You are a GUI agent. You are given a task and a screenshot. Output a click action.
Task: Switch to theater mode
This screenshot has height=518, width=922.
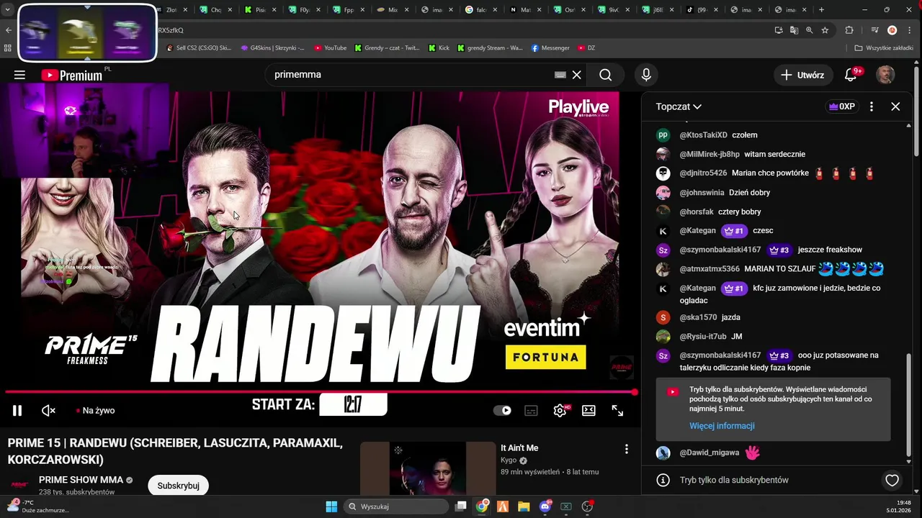coord(588,410)
